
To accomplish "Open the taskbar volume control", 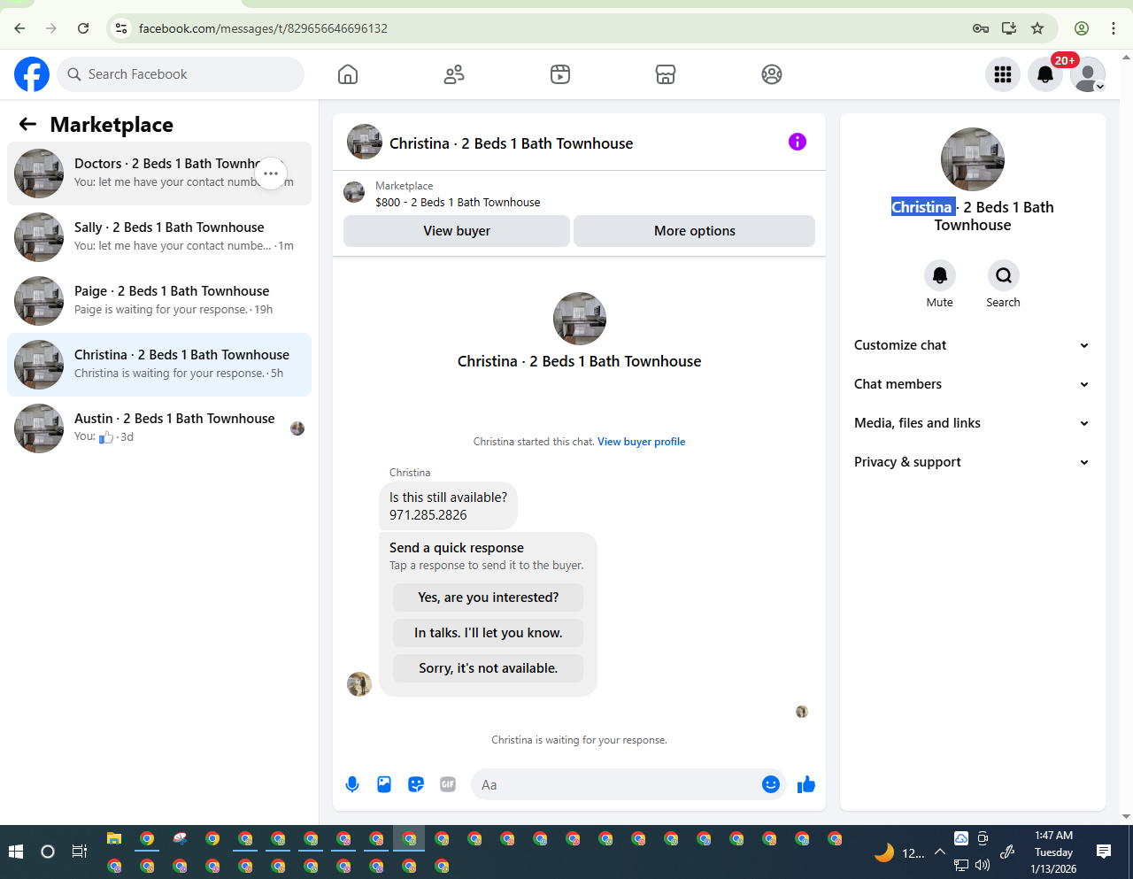I will click(x=983, y=865).
